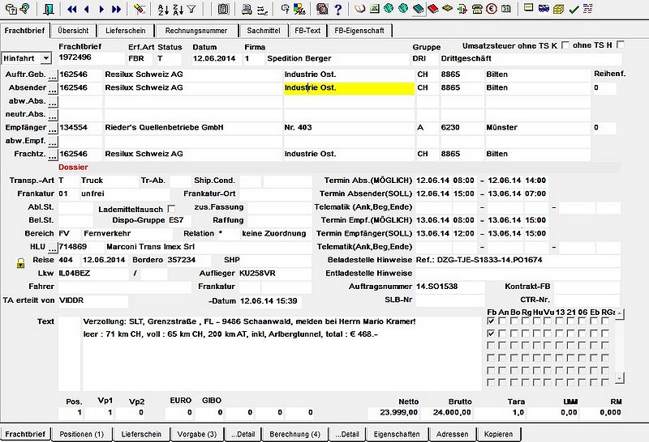This screenshot has height=442, width=649.
Task: Click the eraser clear icon
Action: pos(140,9)
